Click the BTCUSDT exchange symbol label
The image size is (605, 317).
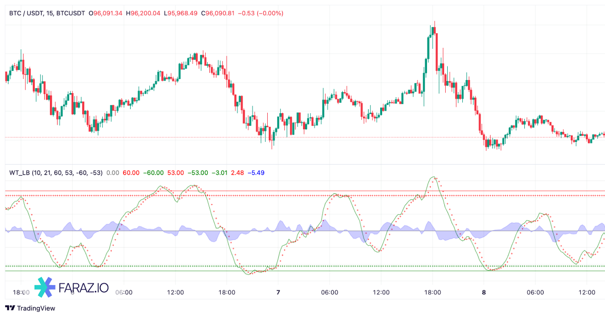70,13
